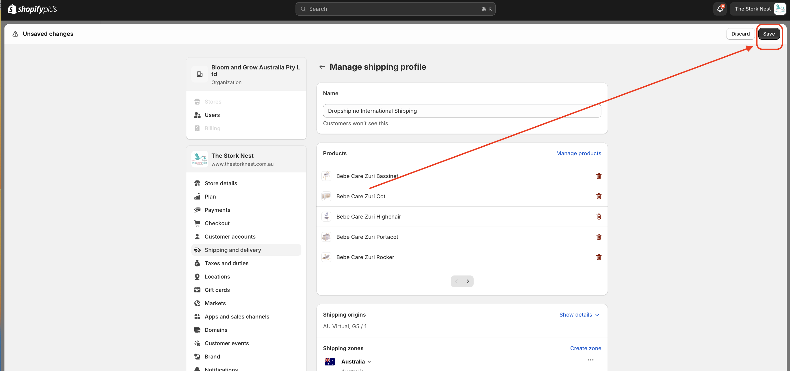The image size is (790, 371).
Task: Go to previous page of products
Action: (x=456, y=281)
